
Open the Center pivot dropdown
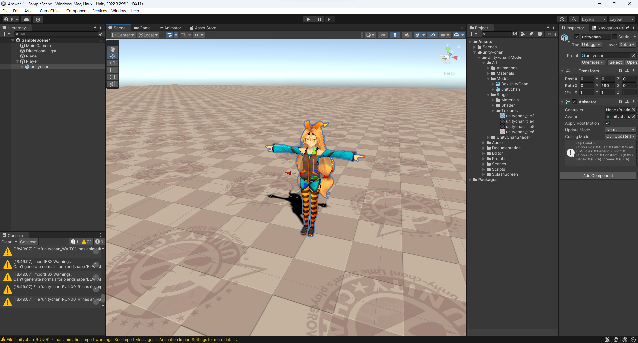[x=123, y=35]
